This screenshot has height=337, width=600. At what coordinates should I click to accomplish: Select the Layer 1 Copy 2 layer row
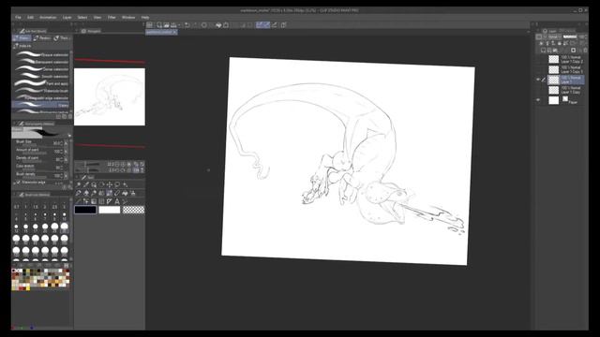(x=566, y=59)
